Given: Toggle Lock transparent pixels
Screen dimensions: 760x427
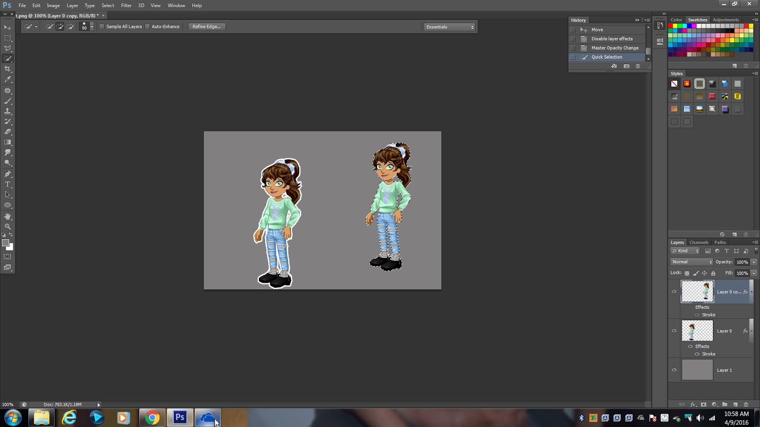Looking at the screenshot, I should (x=687, y=273).
